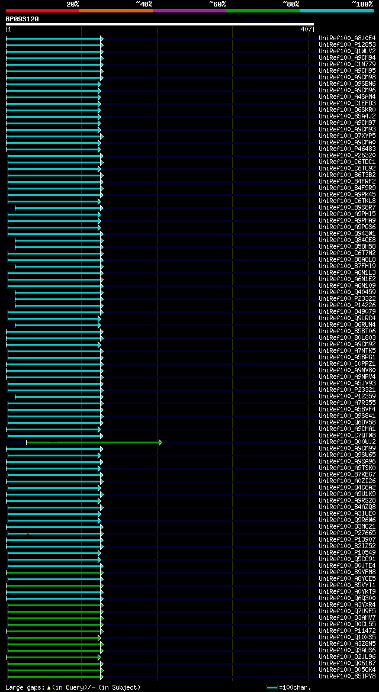Select label UniRef100_O49079
Screen dimensions: 379x692
(x=347, y=311)
